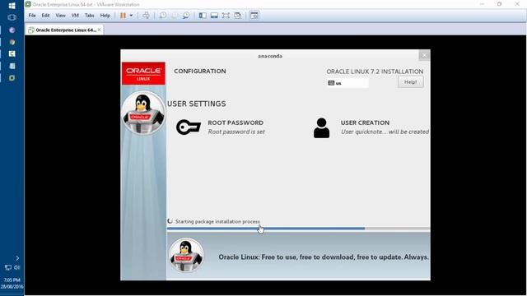Image resolution: width=527 pixels, height=296 pixels.
Task: Open the Edit menu
Action: click(45, 16)
